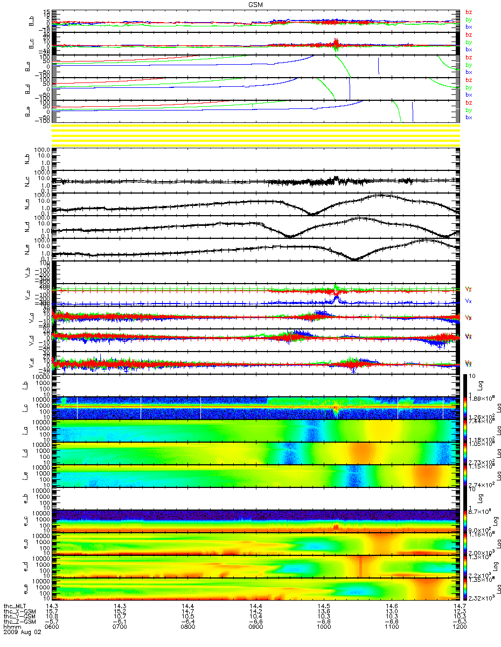Click the thc_MLT row label
The height and width of the screenshot is (647, 501).
(x=15, y=607)
